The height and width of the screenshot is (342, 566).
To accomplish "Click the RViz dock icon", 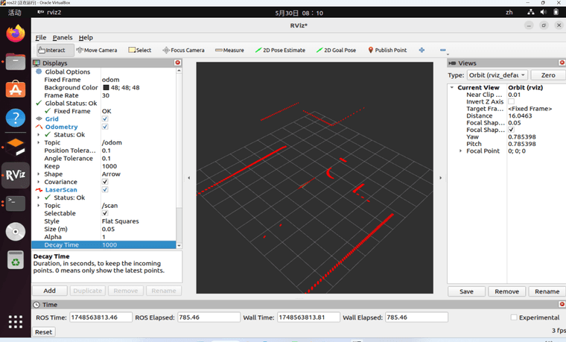I will tap(16, 175).
